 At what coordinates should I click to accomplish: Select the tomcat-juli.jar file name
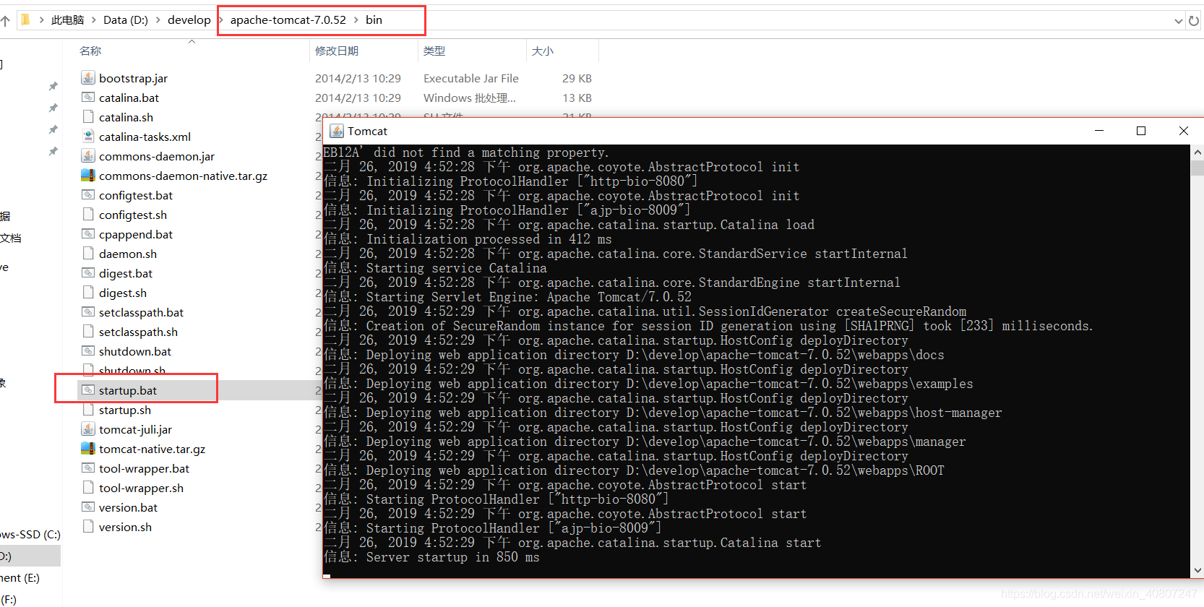click(x=135, y=429)
